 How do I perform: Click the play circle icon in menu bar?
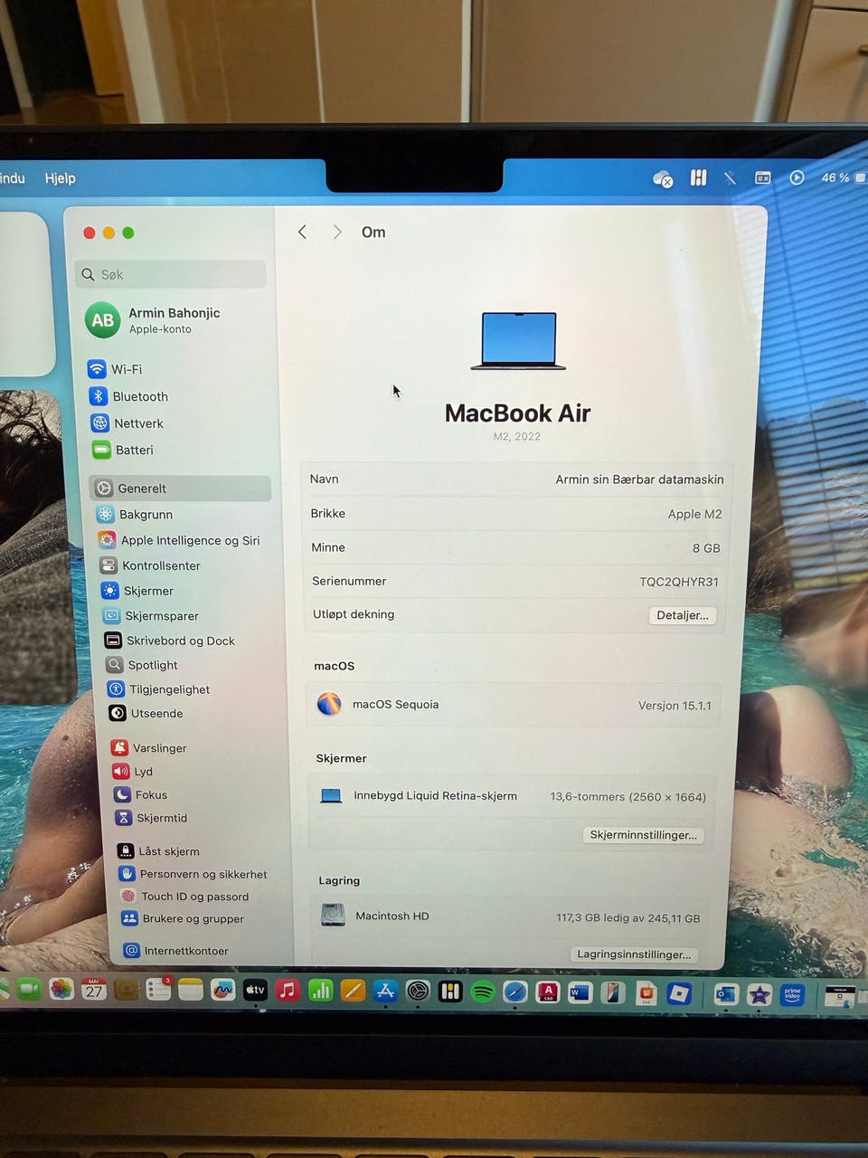[x=797, y=177]
